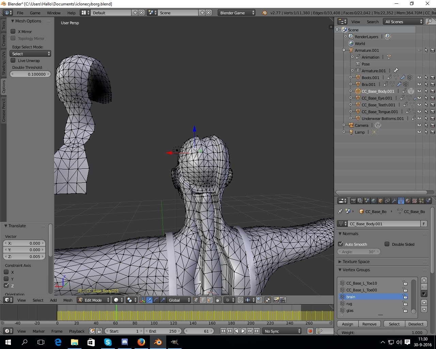Click the OpenGL render image camera icon
Screen dimensions: 436x349
[276, 300]
